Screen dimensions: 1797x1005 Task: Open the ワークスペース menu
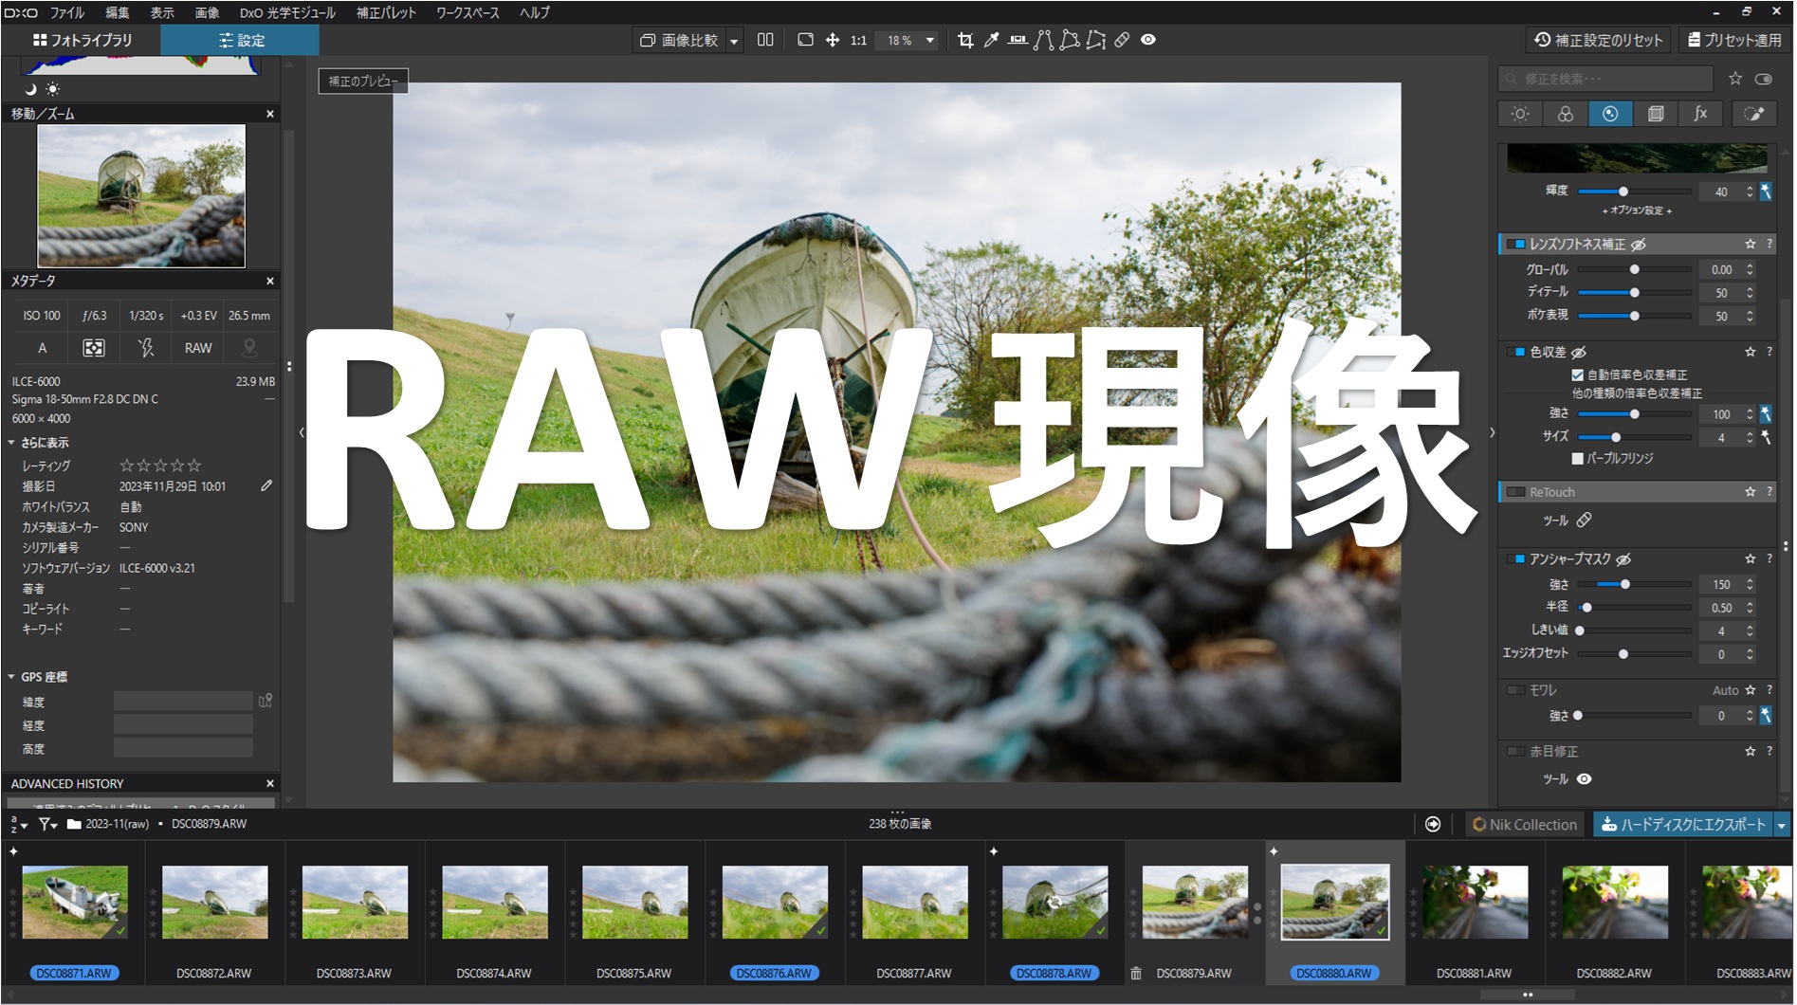(x=468, y=12)
